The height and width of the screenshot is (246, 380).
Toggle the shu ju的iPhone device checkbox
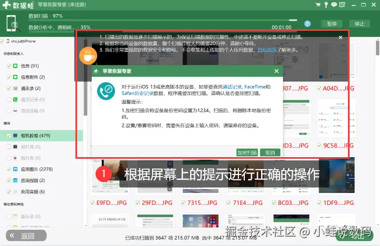point(2,41)
